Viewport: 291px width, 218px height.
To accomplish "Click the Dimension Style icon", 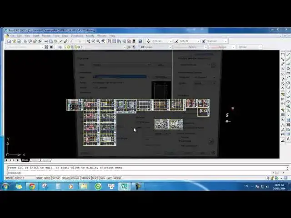I will coord(176,41).
